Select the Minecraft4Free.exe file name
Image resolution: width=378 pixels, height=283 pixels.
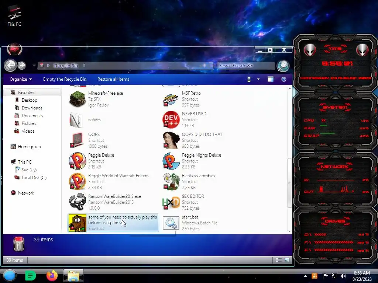point(106,93)
